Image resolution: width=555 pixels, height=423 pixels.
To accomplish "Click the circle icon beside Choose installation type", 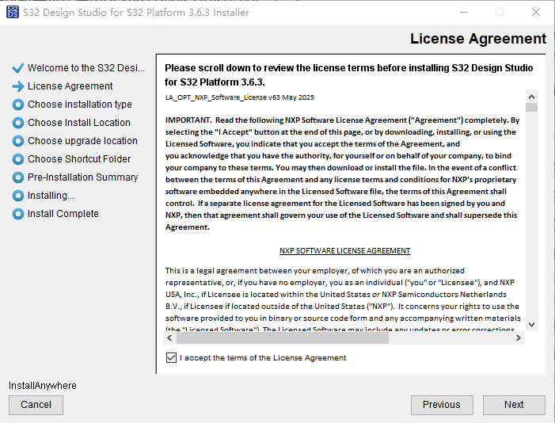I will point(17,105).
